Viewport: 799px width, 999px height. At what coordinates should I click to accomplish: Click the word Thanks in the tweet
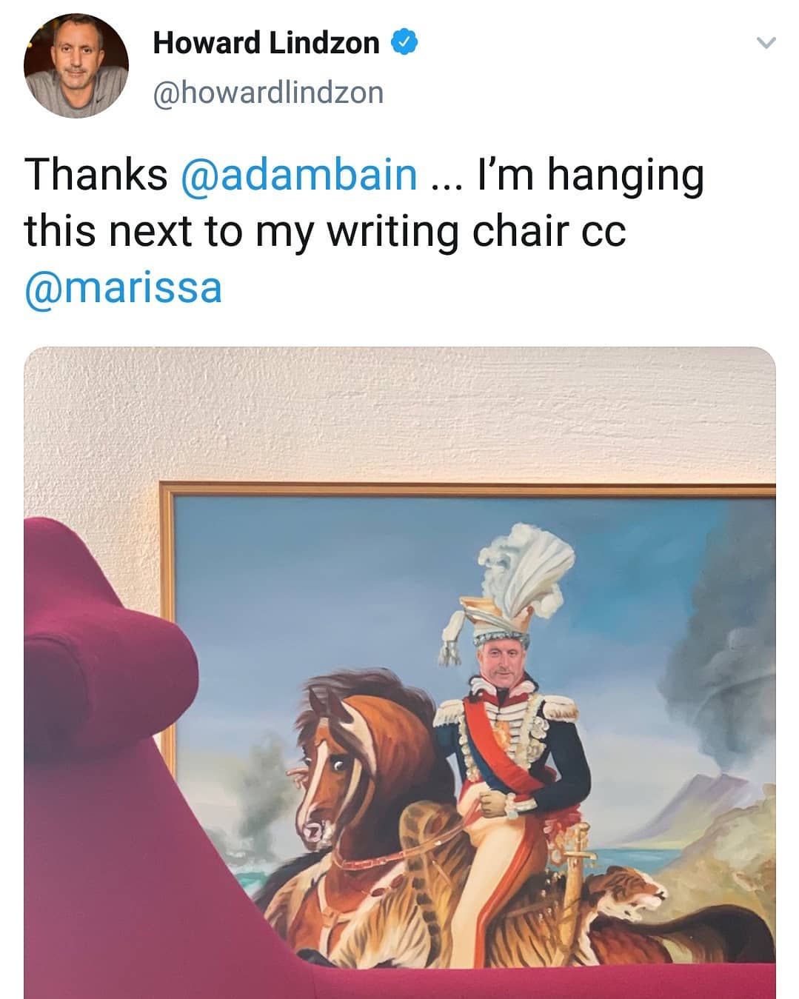pos(96,175)
